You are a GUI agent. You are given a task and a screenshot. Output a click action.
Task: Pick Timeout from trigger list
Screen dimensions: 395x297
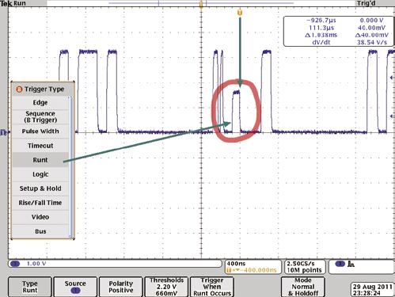coord(40,146)
